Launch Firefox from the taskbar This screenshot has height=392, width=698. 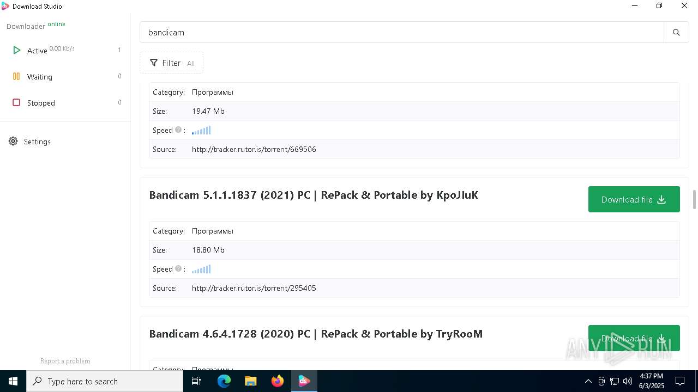278,381
